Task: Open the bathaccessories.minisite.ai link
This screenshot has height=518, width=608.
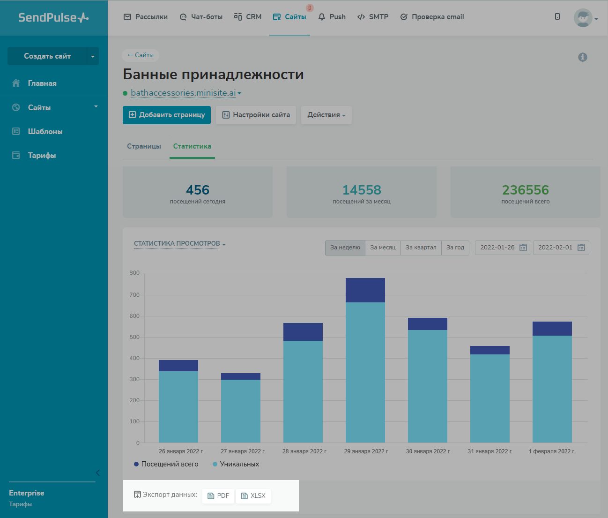Action: tap(183, 93)
